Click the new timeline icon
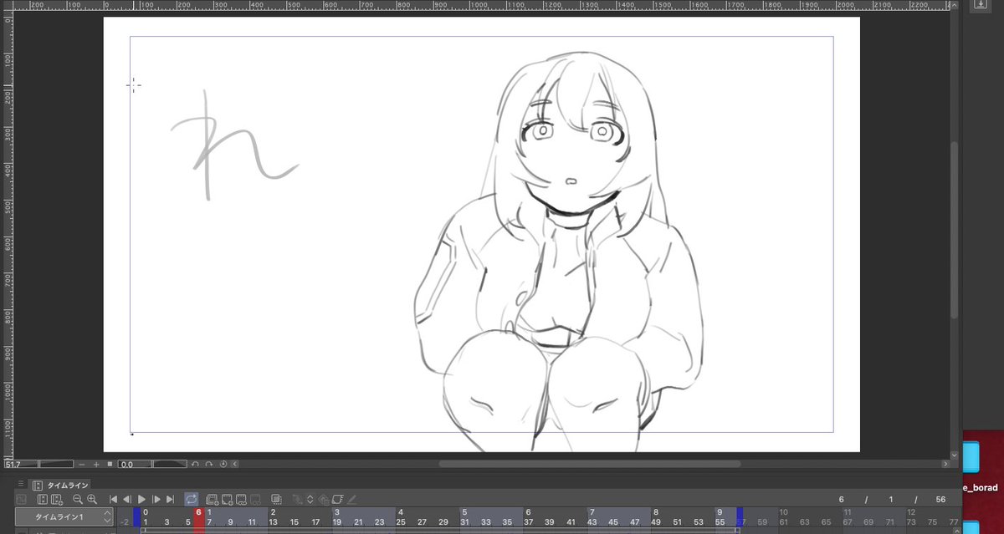The image size is (1004, 534). [x=42, y=499]
